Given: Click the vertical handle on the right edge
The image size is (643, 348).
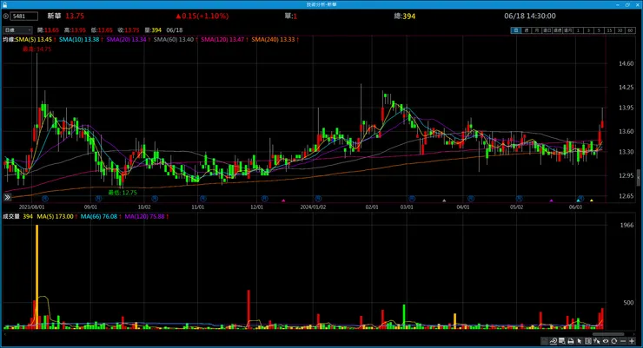Looking at the screenshot, I should pyautogui.click(x=638, y=178).
